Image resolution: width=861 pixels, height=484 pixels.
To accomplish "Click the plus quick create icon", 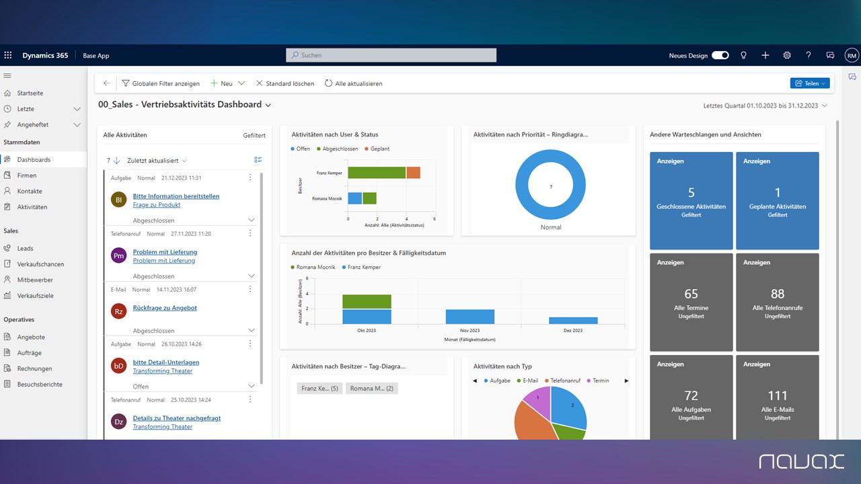I will (x=765, y=55).
